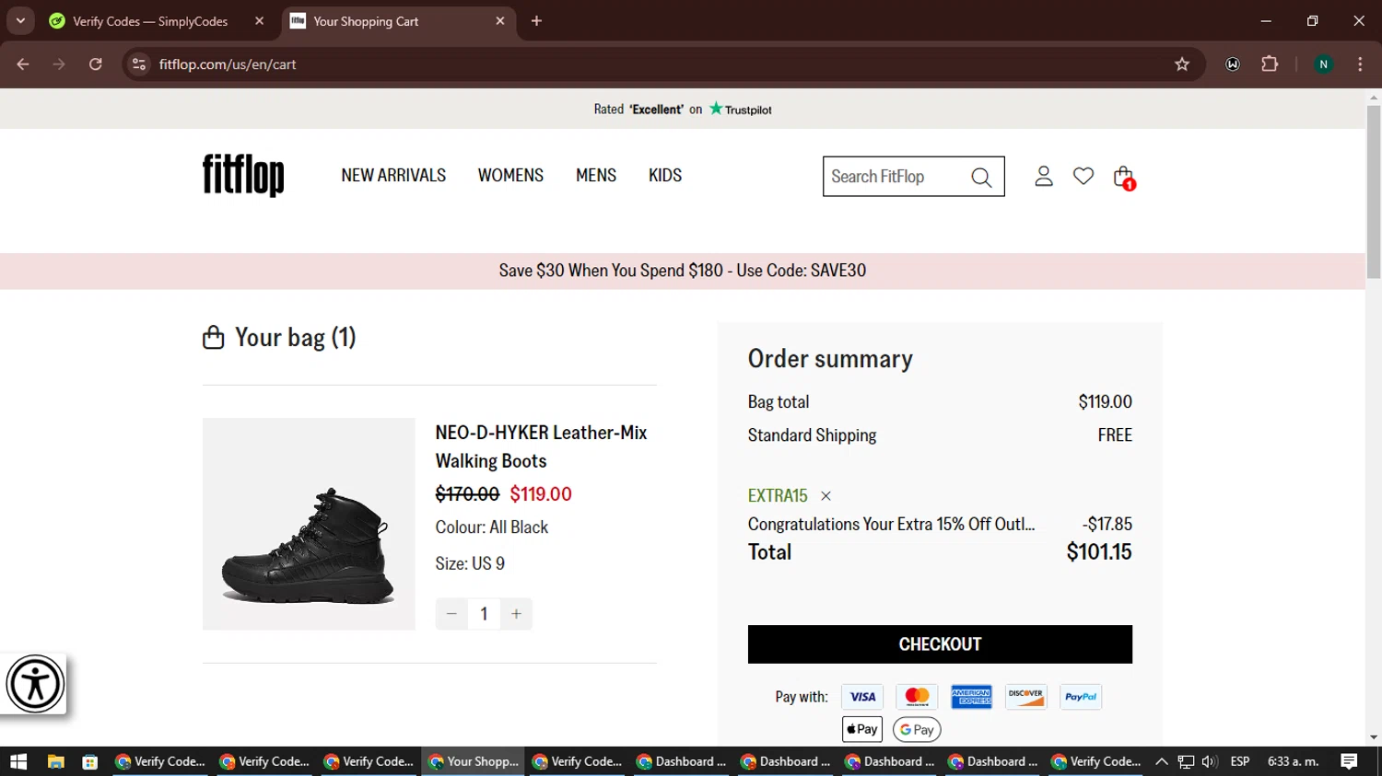
Task: Click the W extension icon in toolbar
Action: [1233, 64]
